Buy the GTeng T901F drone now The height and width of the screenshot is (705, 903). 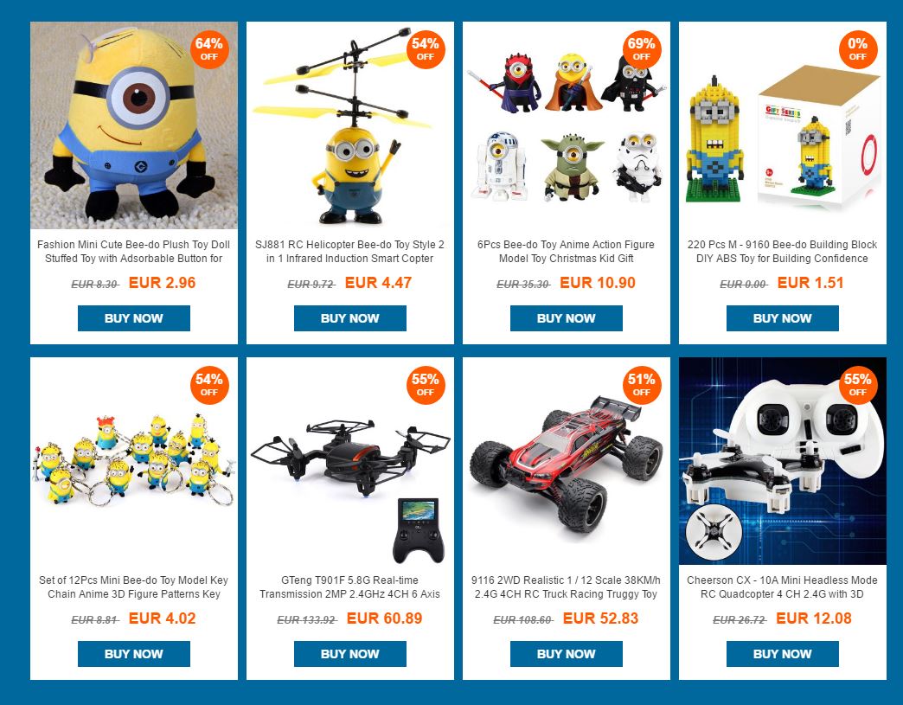point(350,654)
